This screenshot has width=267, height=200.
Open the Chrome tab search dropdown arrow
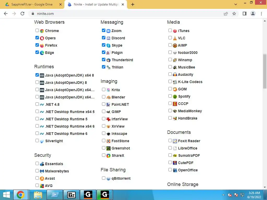[236, 4]
